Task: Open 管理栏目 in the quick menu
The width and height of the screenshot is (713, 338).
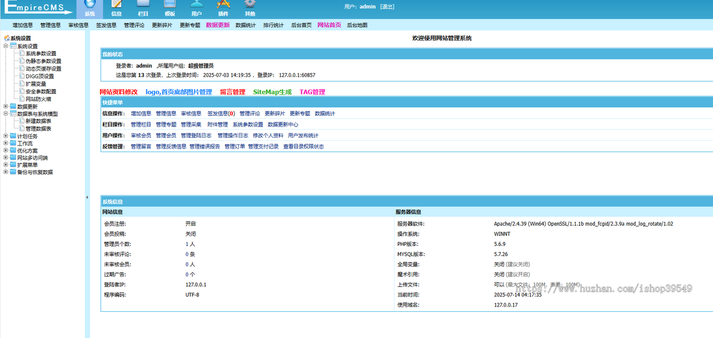Action: click(x=141, y=125)
